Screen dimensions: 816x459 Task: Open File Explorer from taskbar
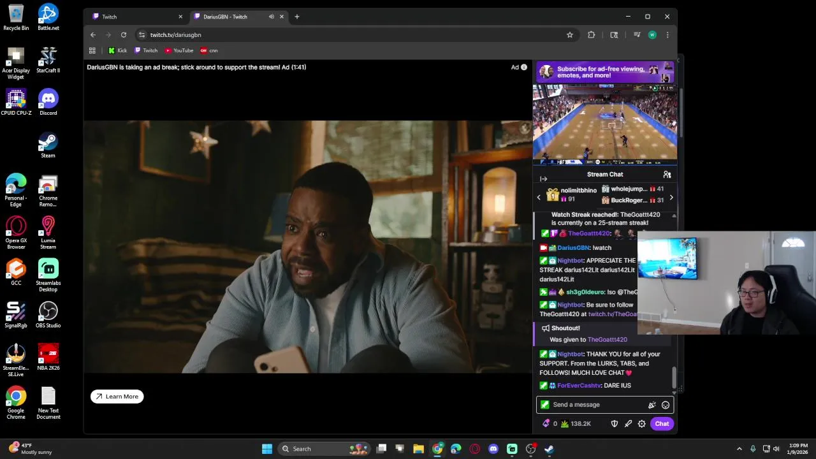(418, 449)
